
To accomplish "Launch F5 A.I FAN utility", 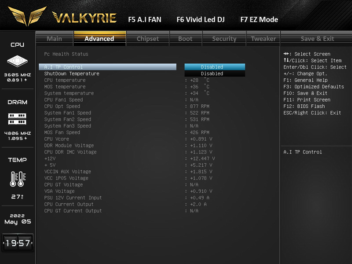I will [x=145, y=19].
